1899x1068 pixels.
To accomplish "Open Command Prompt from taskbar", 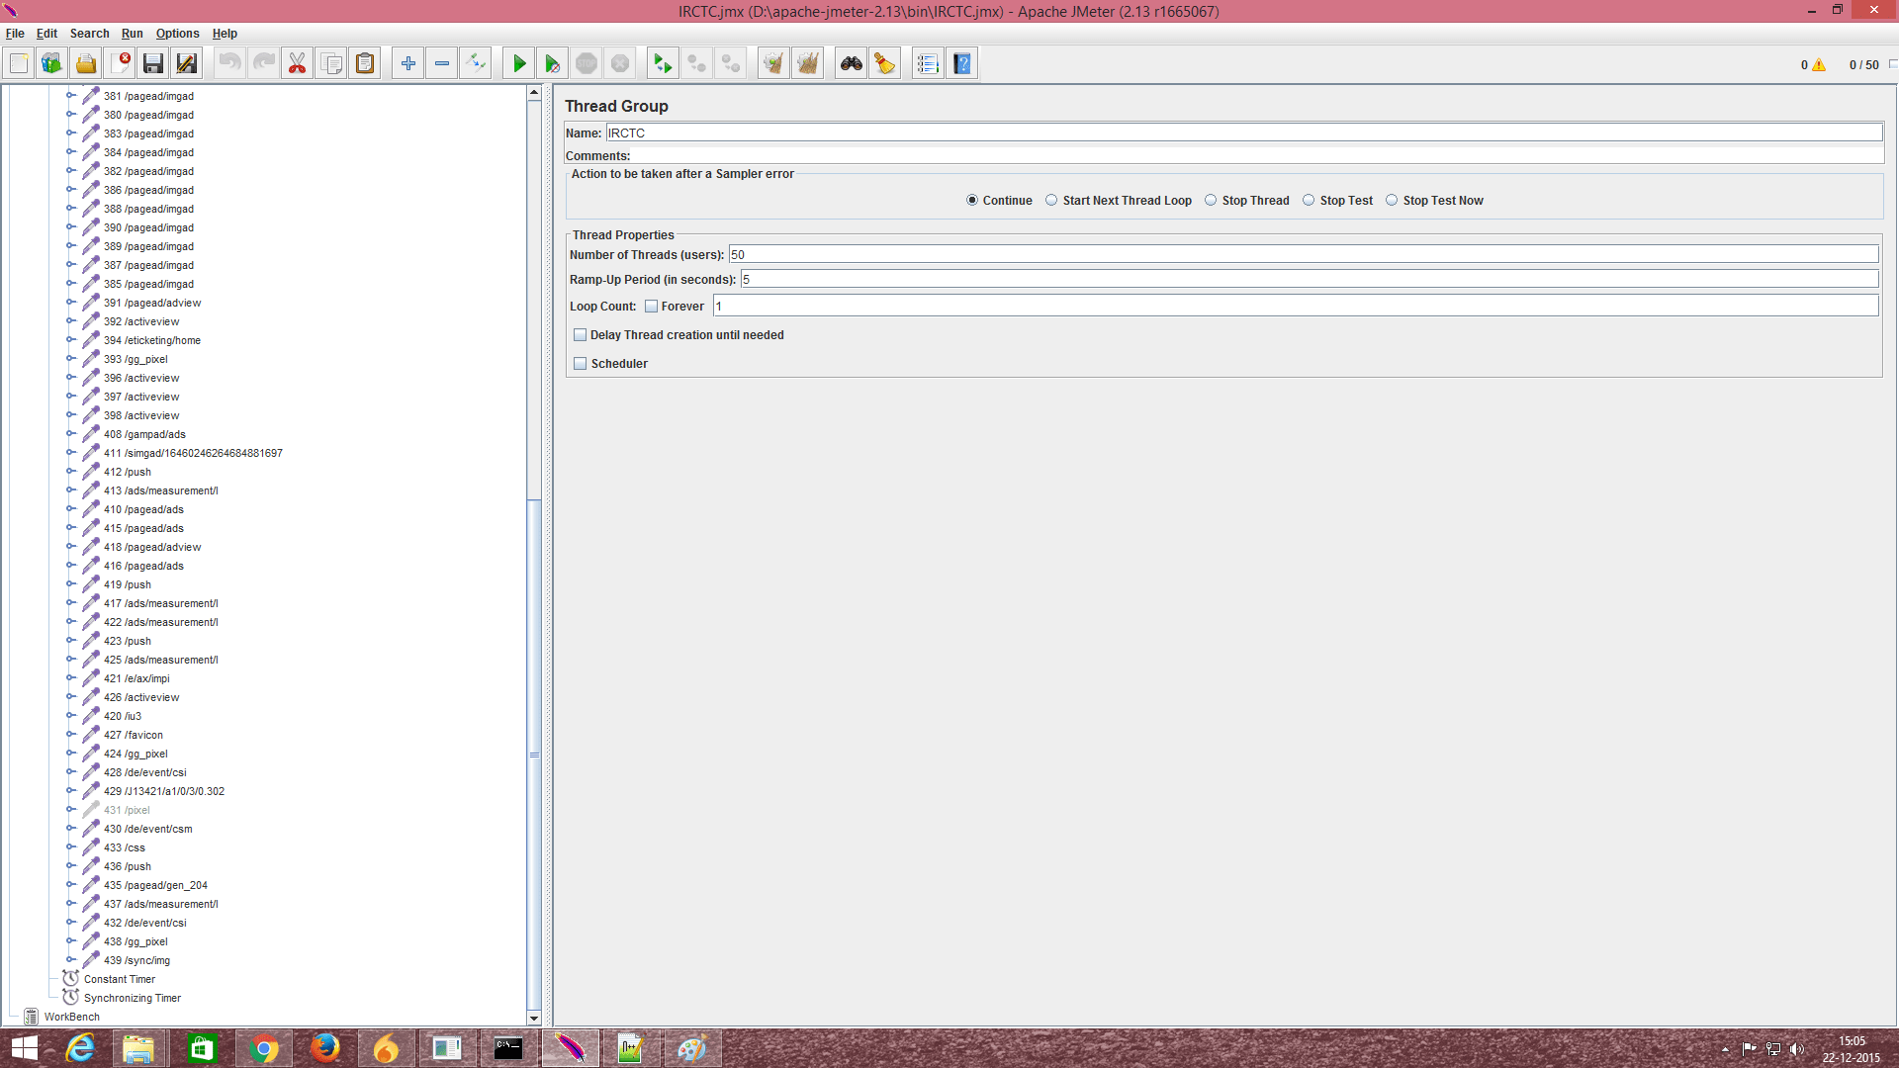I will [x=508, y=1048].
